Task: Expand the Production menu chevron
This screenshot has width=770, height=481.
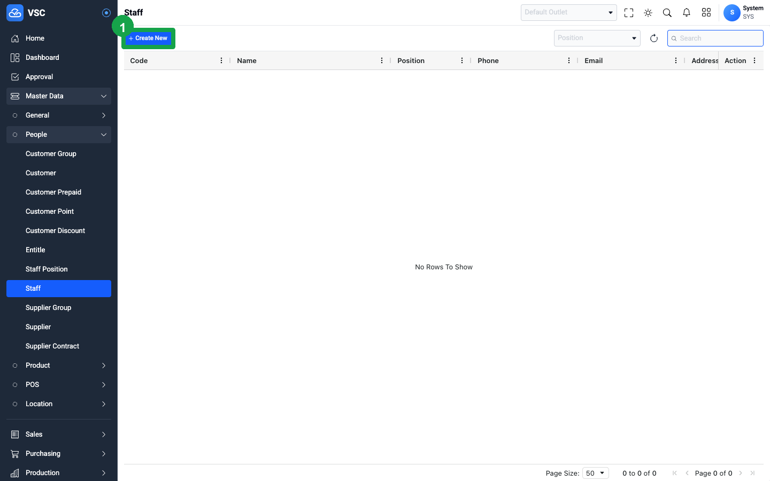Action: pyautogui.click(x=104, y=473)
